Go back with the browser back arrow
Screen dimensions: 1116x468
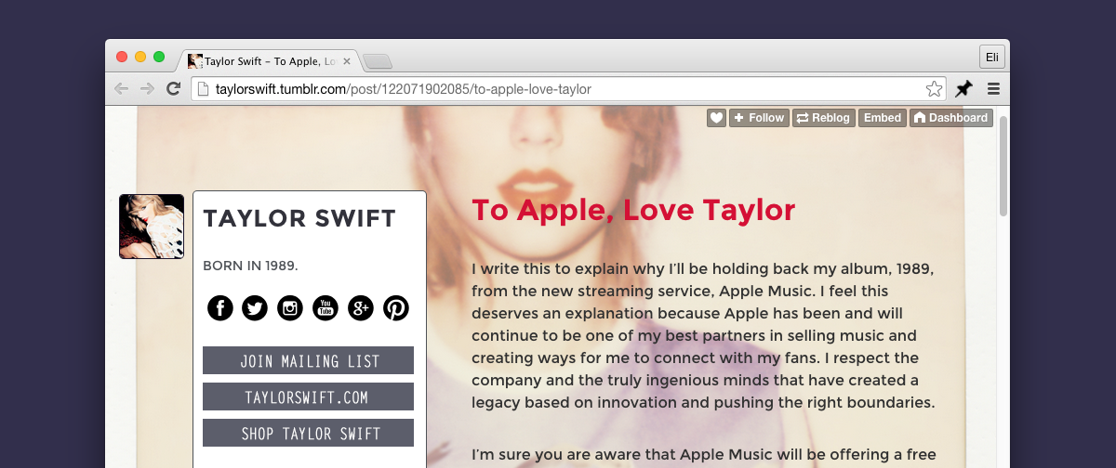pyautogui.click(x=122, y=89)
